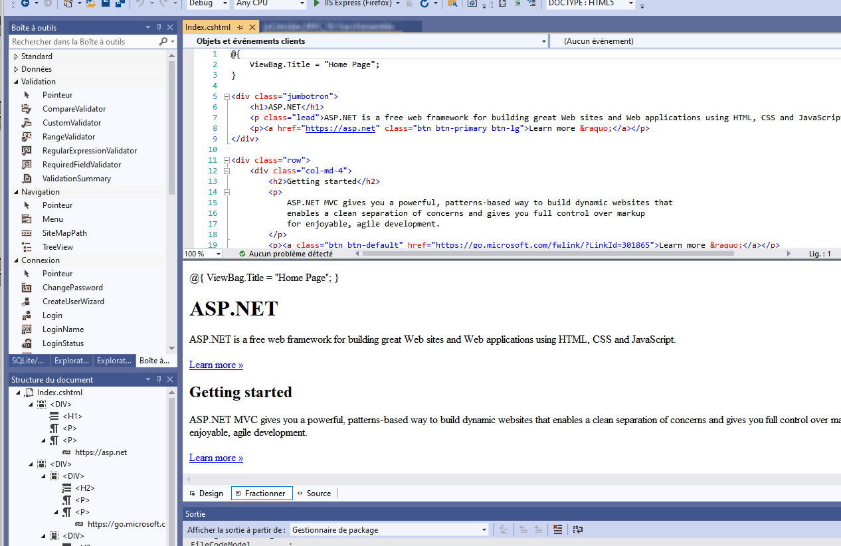
Task: Expand the Standard toolbox group
Action: pos(16,56)
